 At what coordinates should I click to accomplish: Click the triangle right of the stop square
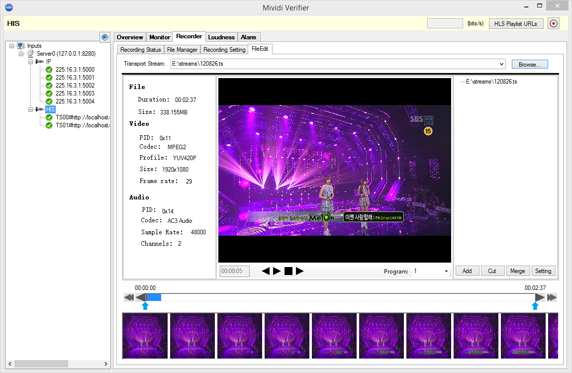(x=299, y=271)
